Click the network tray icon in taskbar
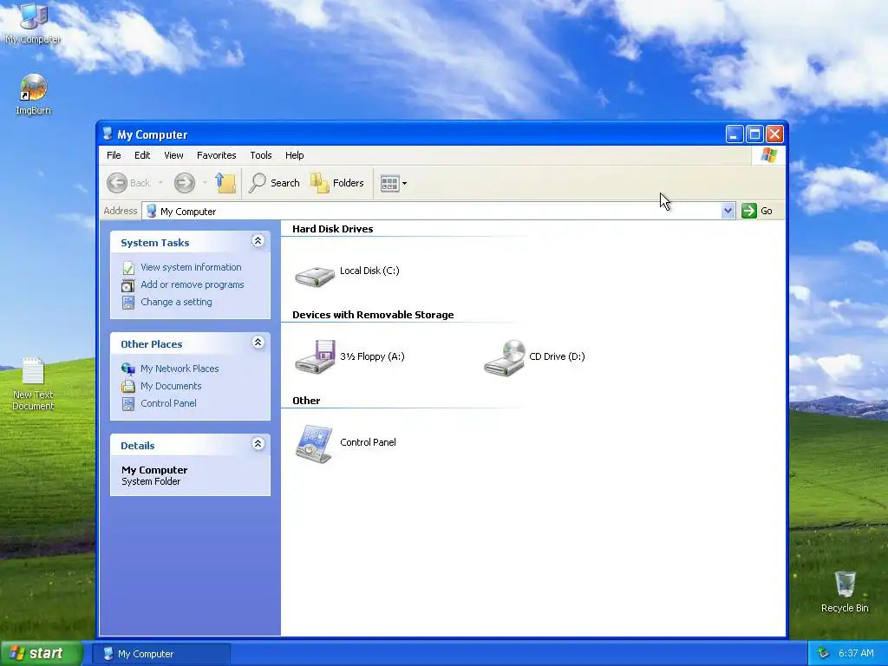Viewport: 888px width, 666px height. (x=824, y=653)
